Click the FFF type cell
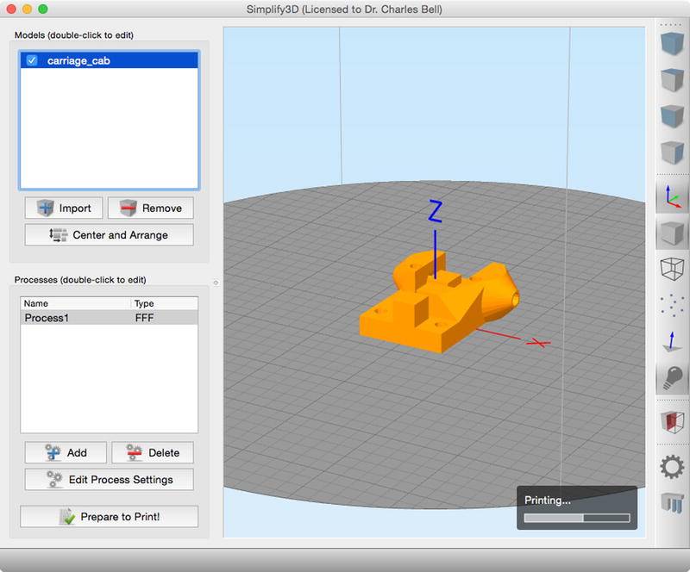This screenshot has height=572, width=690. 144,317
